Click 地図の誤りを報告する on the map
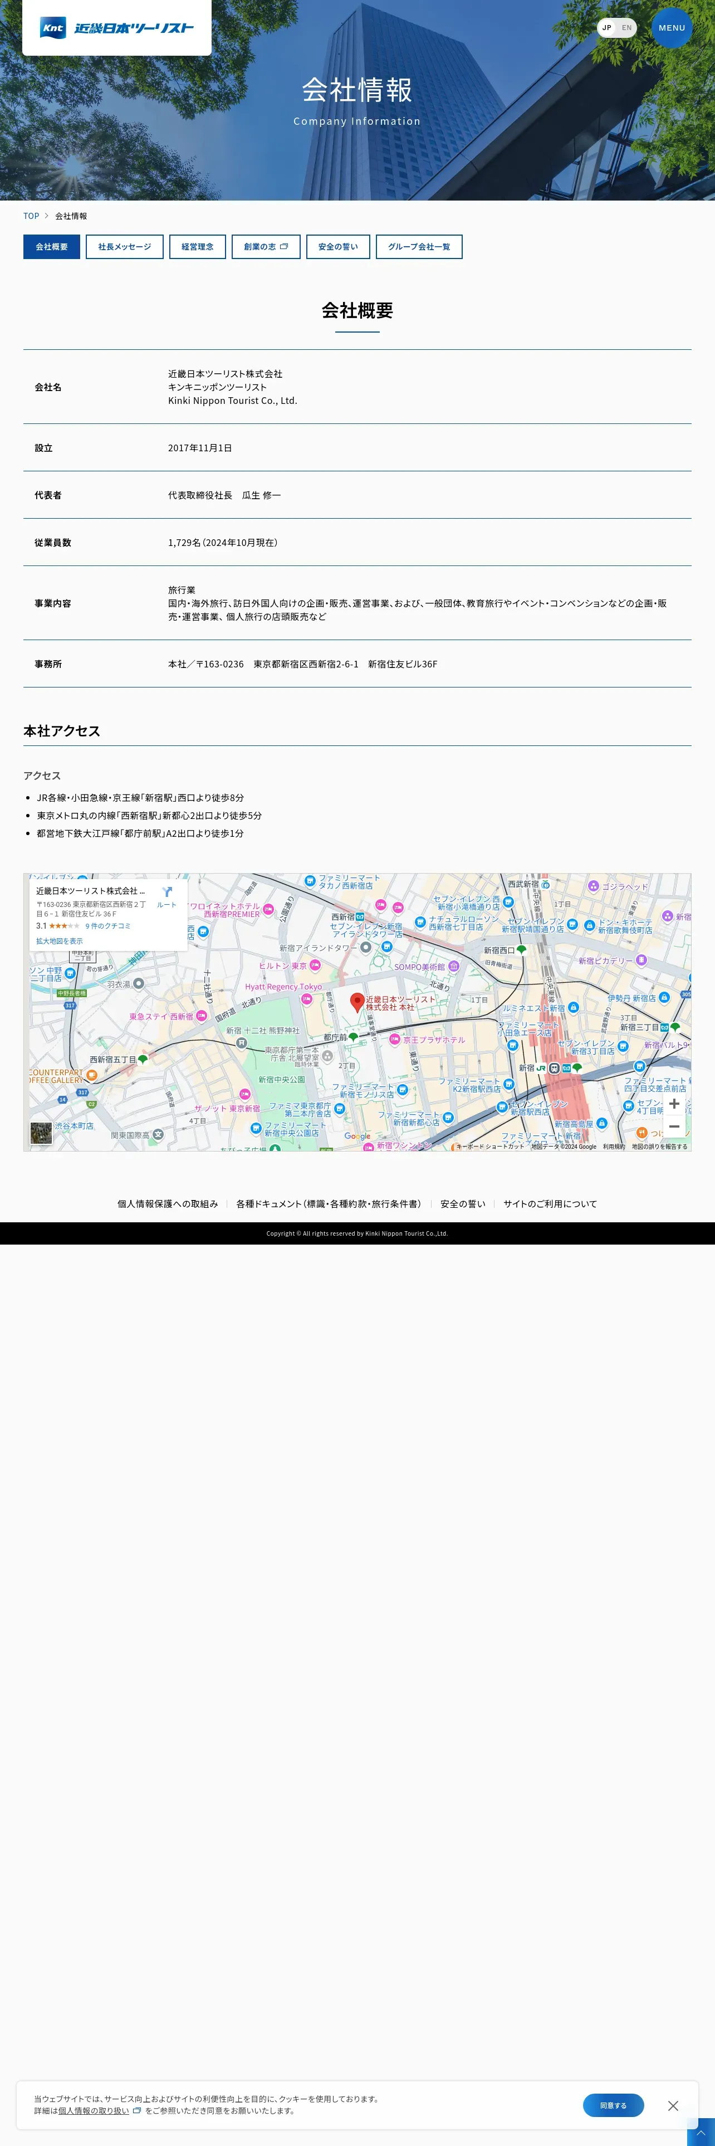The height and width of the screenshot is (2146, 715). coord(659,1147)
